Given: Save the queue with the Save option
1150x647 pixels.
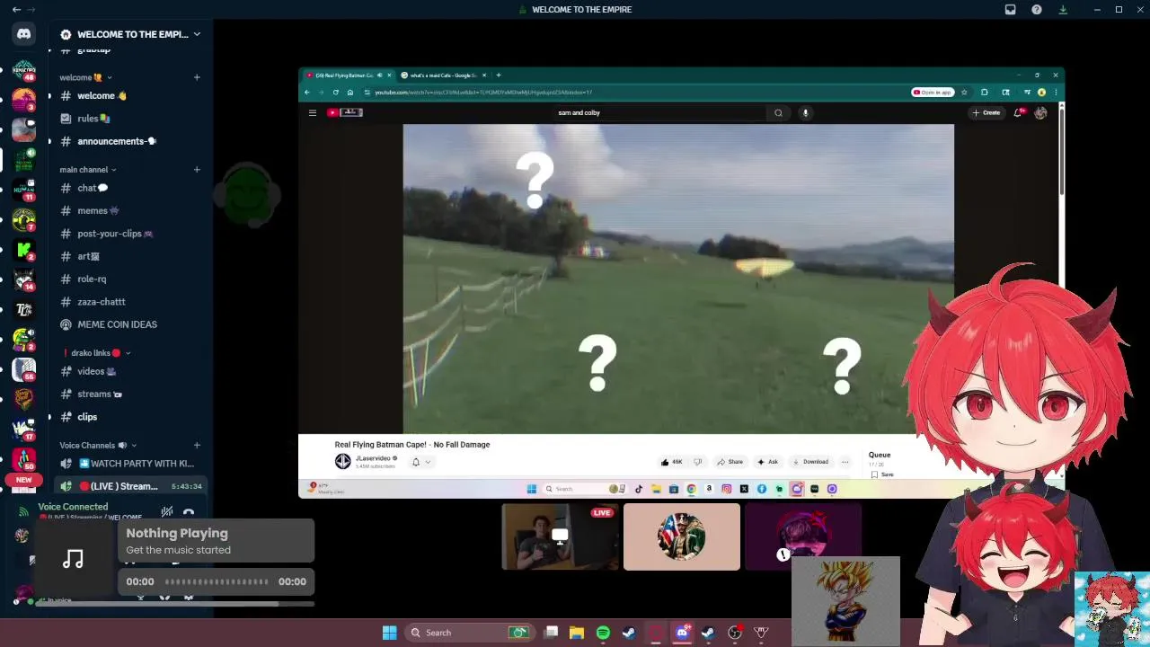Looking at the screenshot, I should pos(882,474).
